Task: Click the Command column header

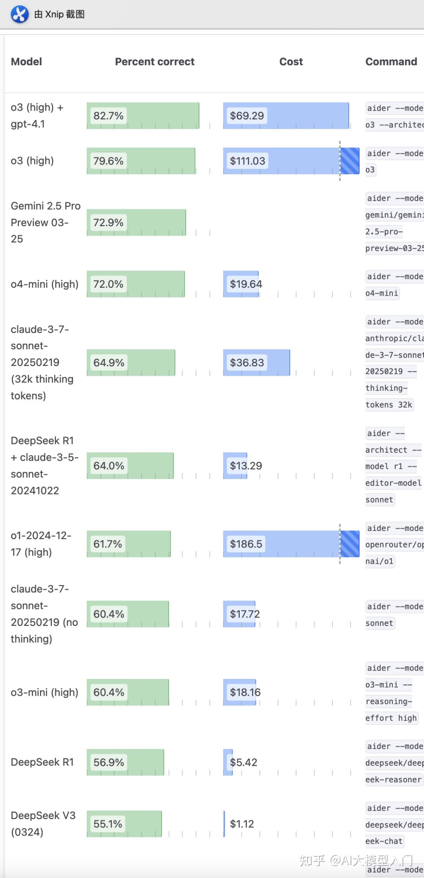Action: (391, 62)
